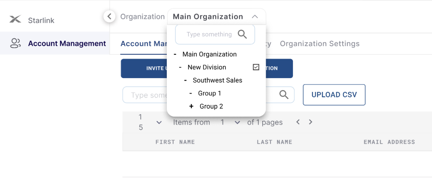Open Account Management in the sidebar
The width and height of the screenshot is (432, 179).
point(67,43)
